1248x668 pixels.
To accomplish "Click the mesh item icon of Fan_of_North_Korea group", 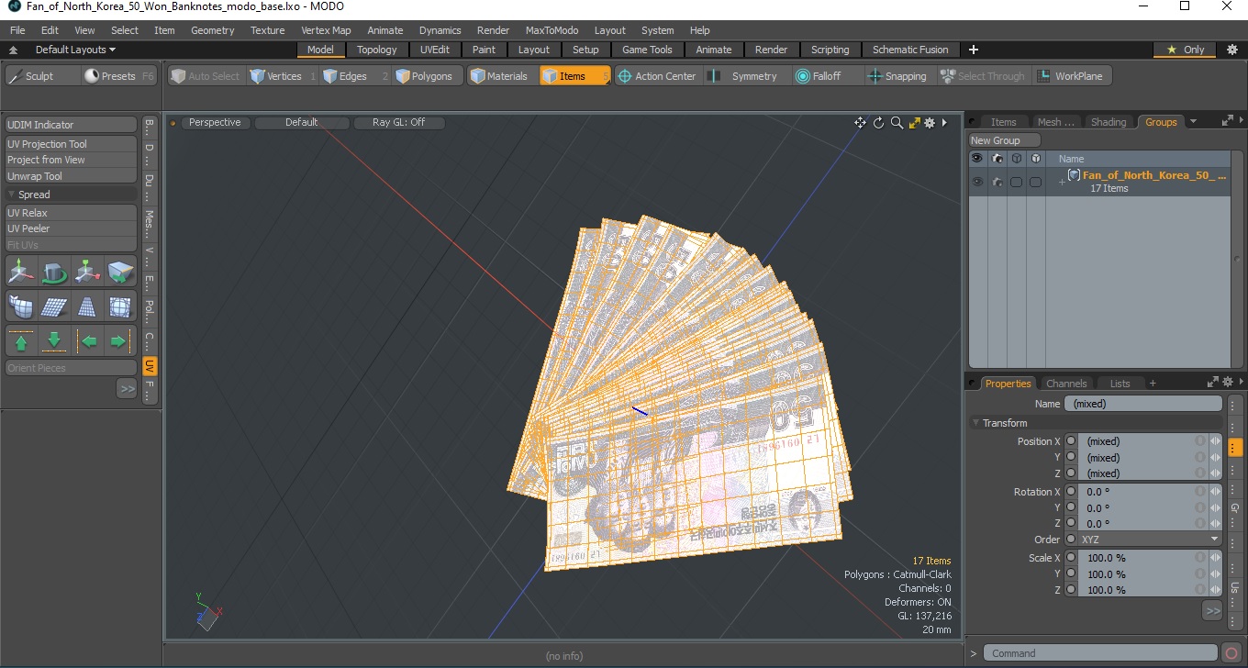I will pos(1074,175).
